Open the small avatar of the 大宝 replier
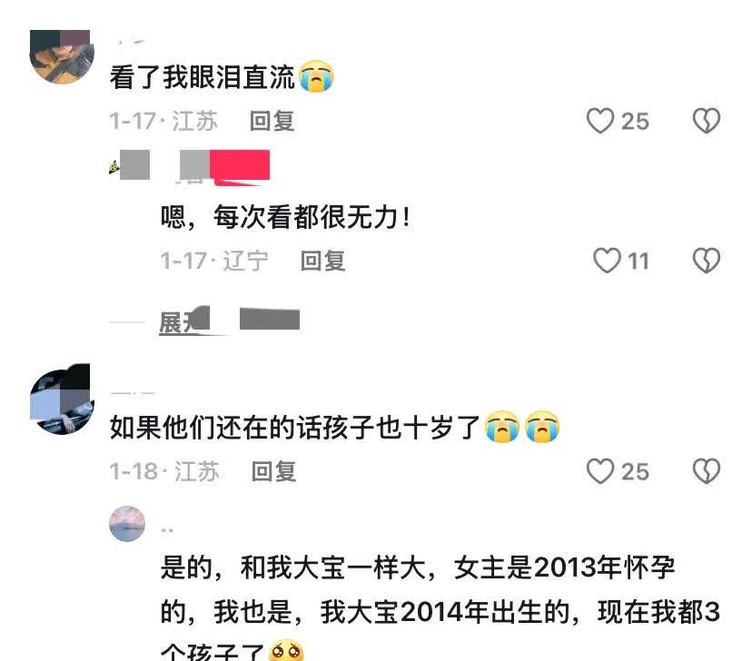The image size is (752, 661). pos(127,523)
